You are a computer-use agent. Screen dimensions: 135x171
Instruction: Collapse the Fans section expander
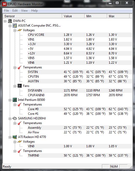point(15,86)
